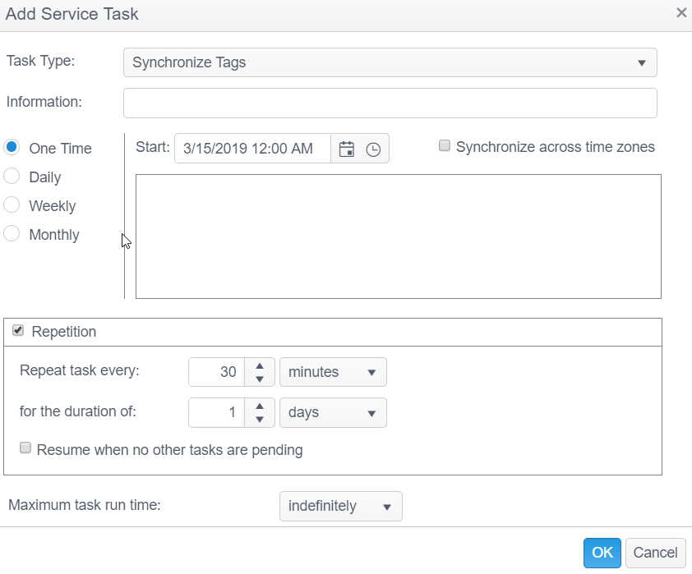Open the Maximum task run time dropdown
The image size is (692, 574).
point(340,506)
